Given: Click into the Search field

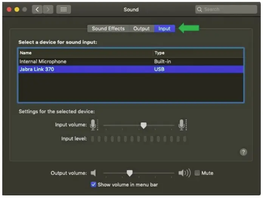Looking at the screenshot, I should 226,9.
